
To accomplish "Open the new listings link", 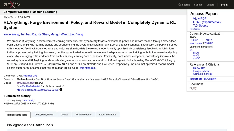I will pos(192,43).
